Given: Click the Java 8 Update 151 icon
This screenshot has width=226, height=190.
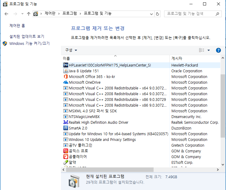Looking at the screenshot, I should coord(66,71).
